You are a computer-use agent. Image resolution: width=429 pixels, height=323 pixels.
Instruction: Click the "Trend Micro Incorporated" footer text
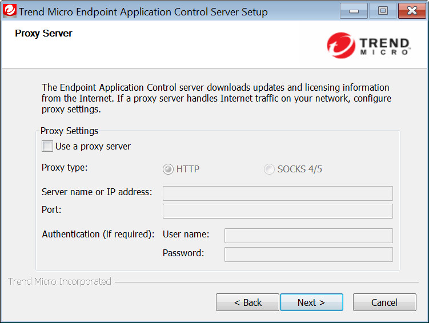60,282
